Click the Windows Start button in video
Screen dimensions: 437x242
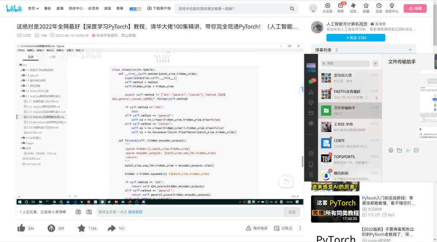click(x=20, y=202)
